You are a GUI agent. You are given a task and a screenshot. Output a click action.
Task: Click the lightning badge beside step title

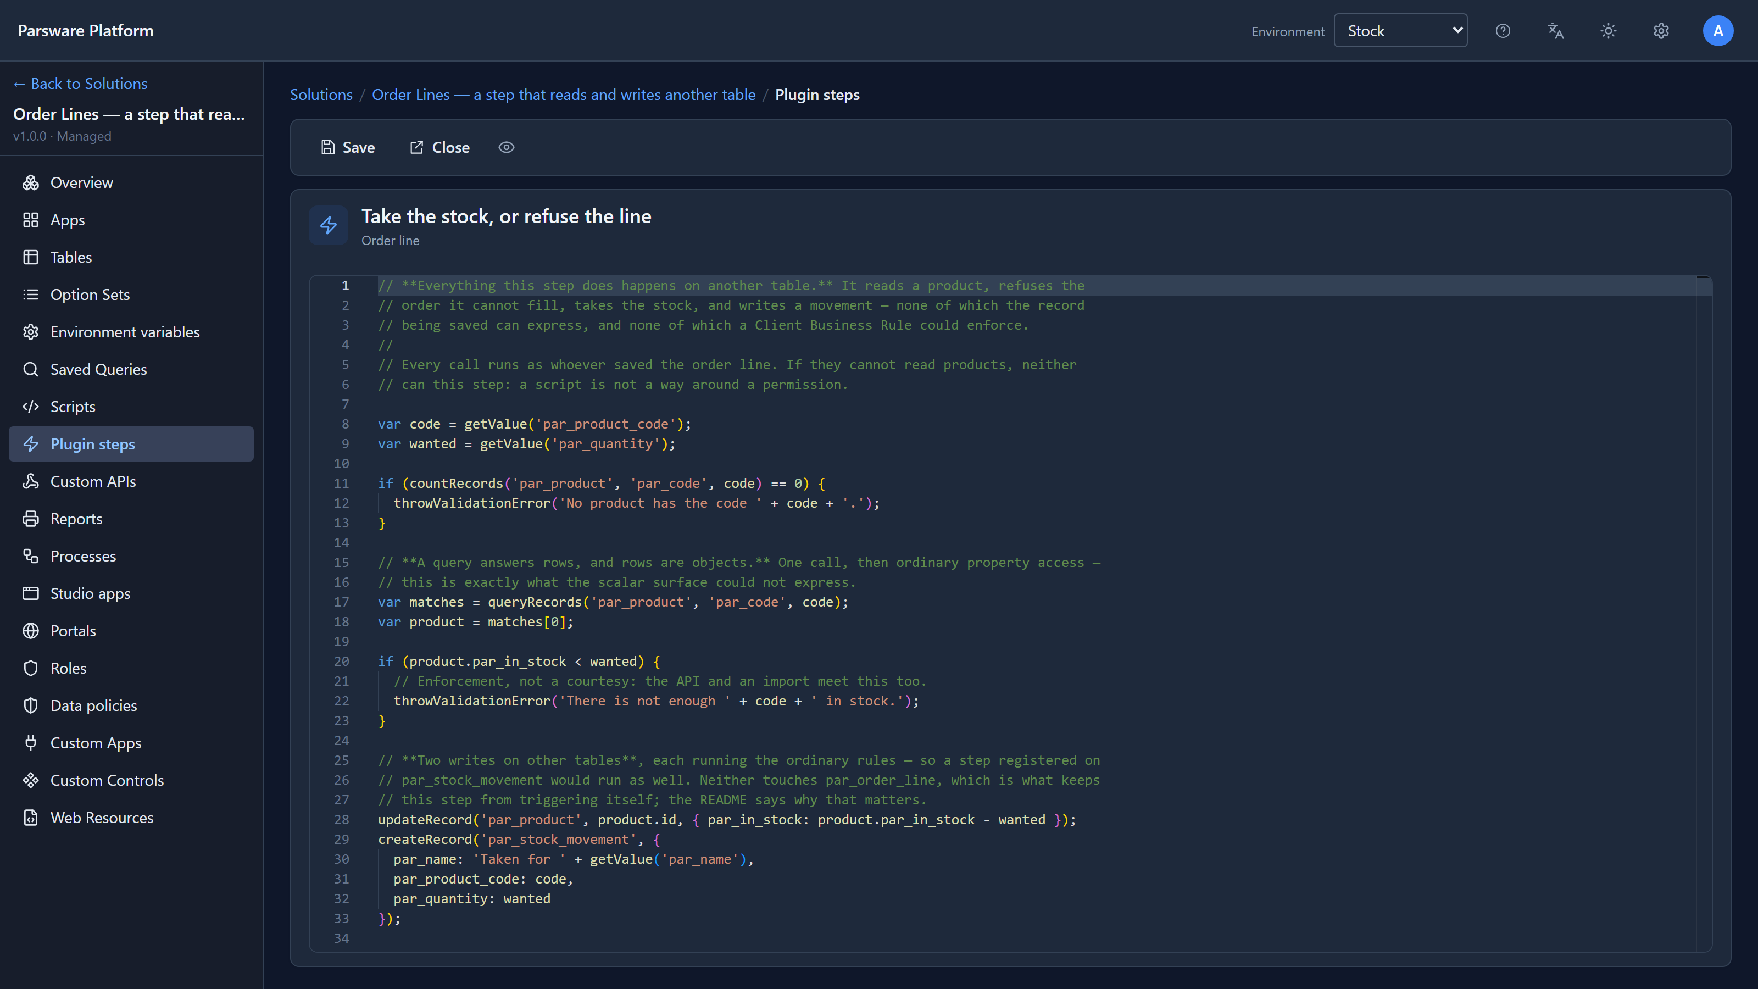(329, 225)
